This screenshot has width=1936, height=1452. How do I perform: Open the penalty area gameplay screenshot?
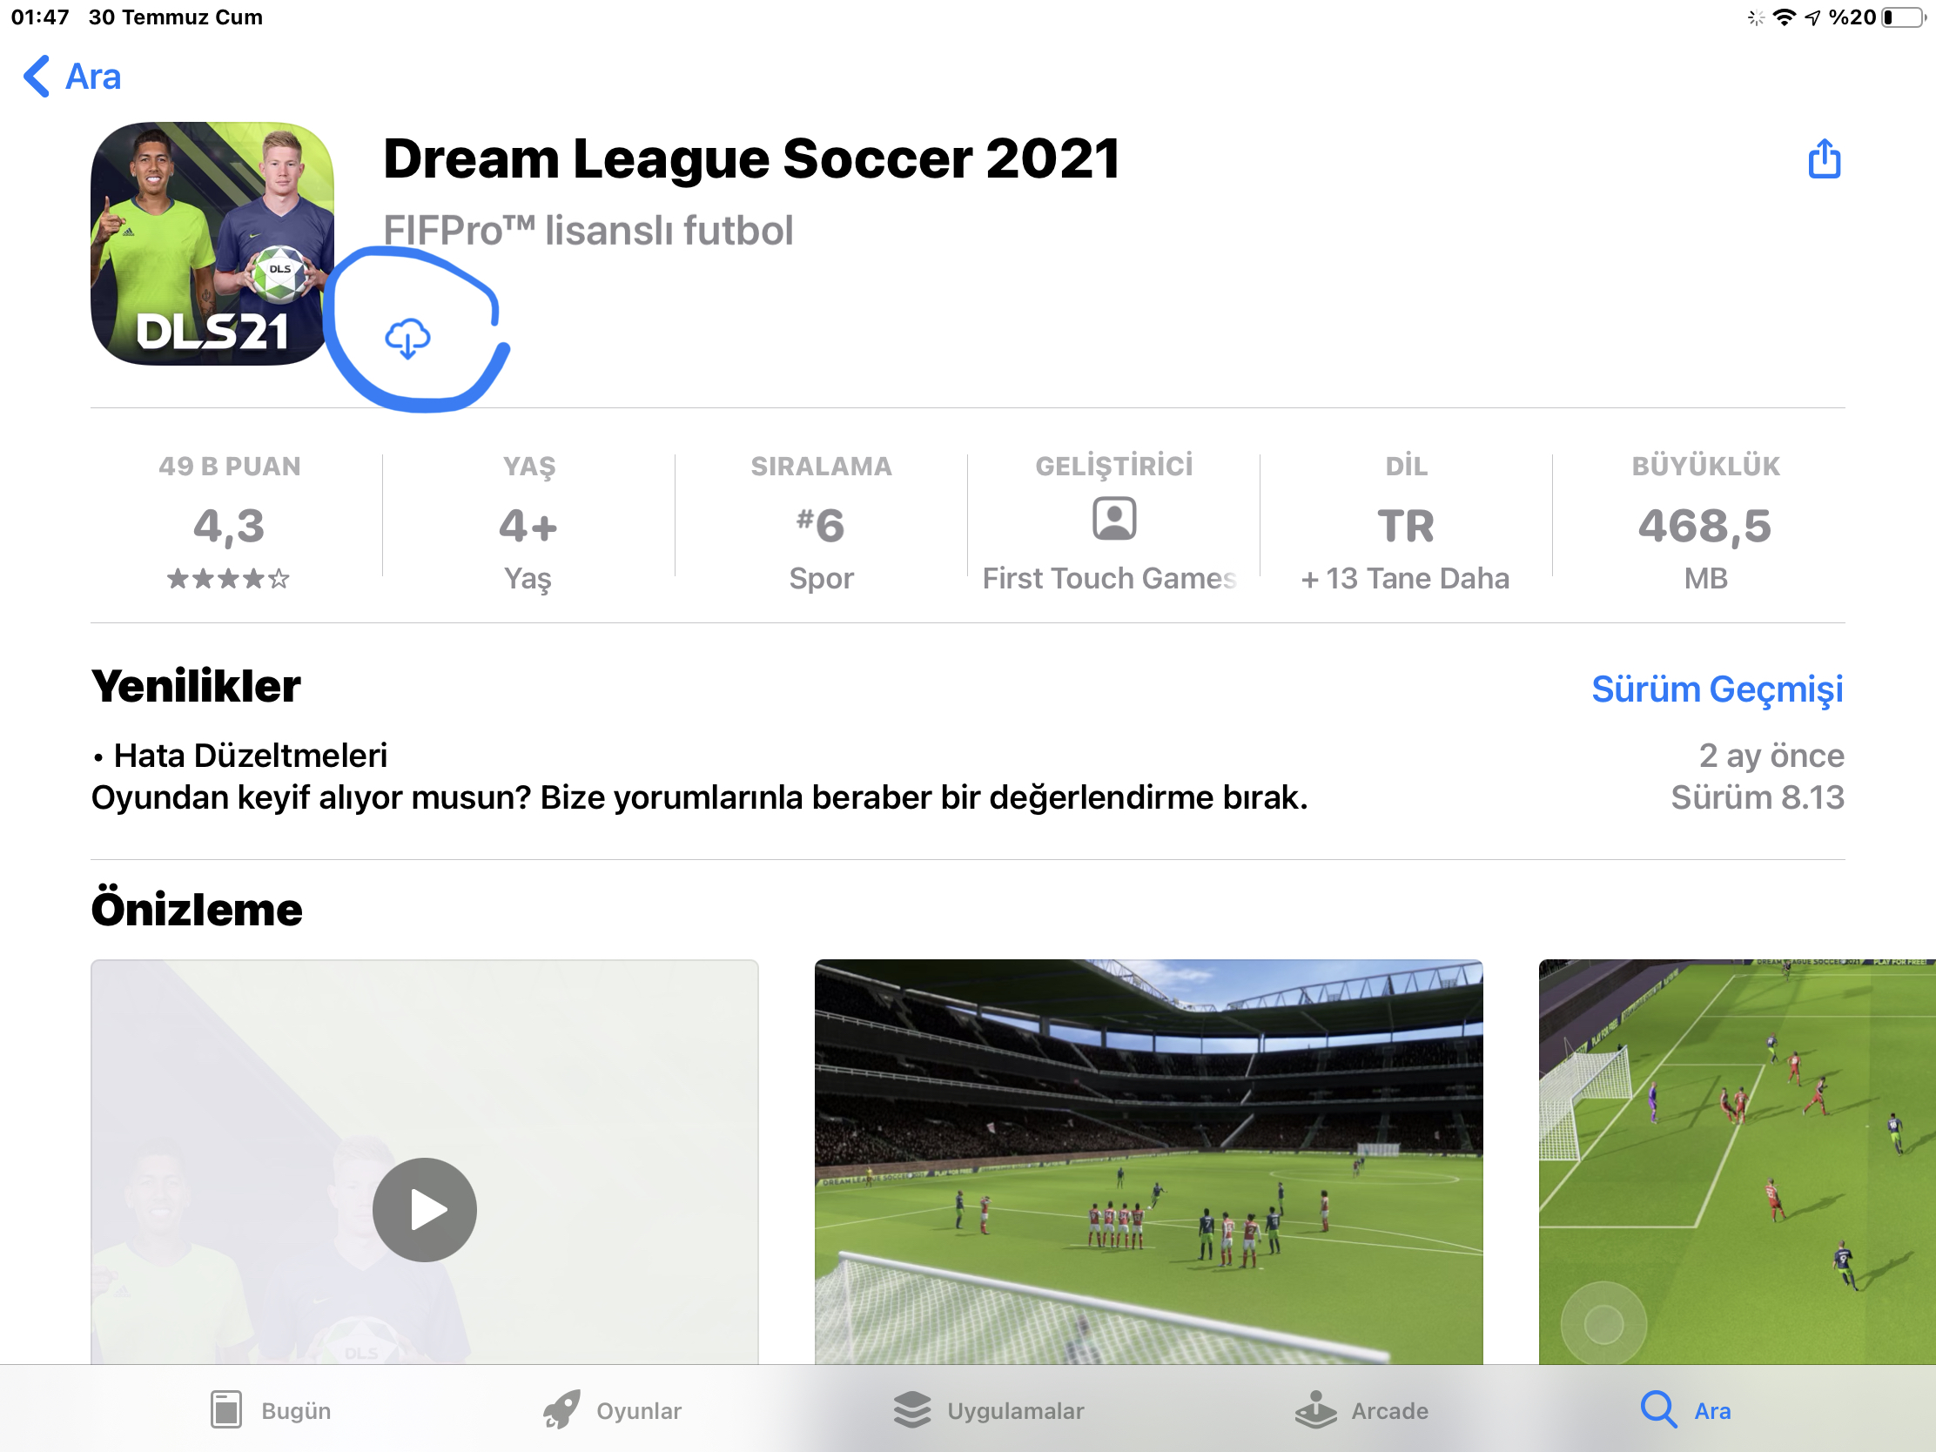1738,1161
